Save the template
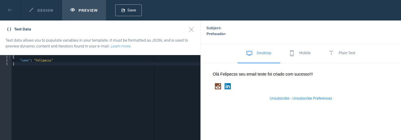The image size is (401, 140). 128,10
